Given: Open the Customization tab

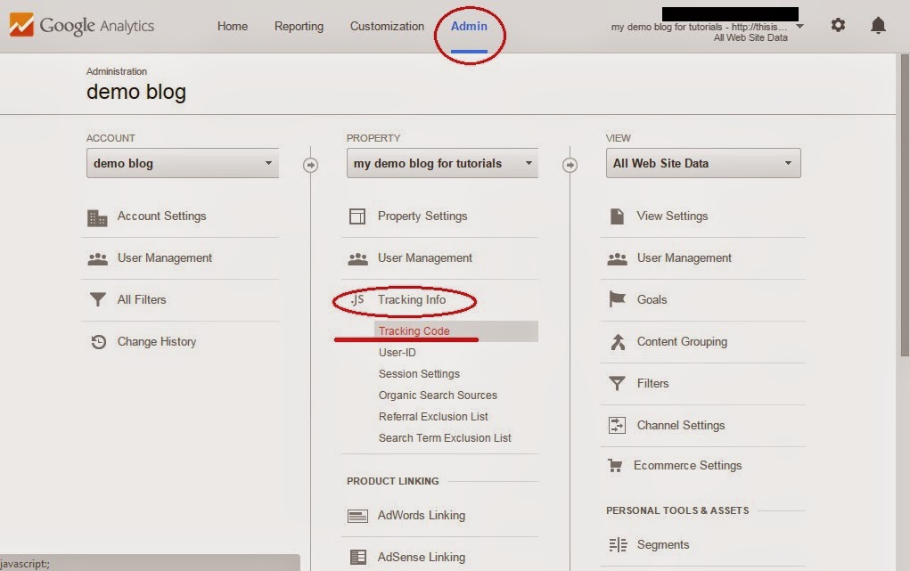Looking at the screenshot, I should click(x=387, y=26).
